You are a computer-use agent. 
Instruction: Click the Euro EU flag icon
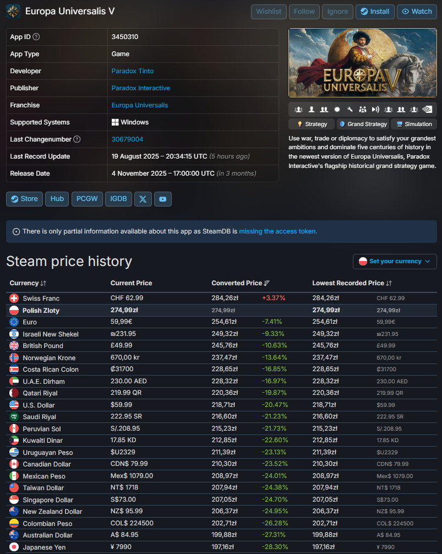pyautogui.click(x=14, y=322)
